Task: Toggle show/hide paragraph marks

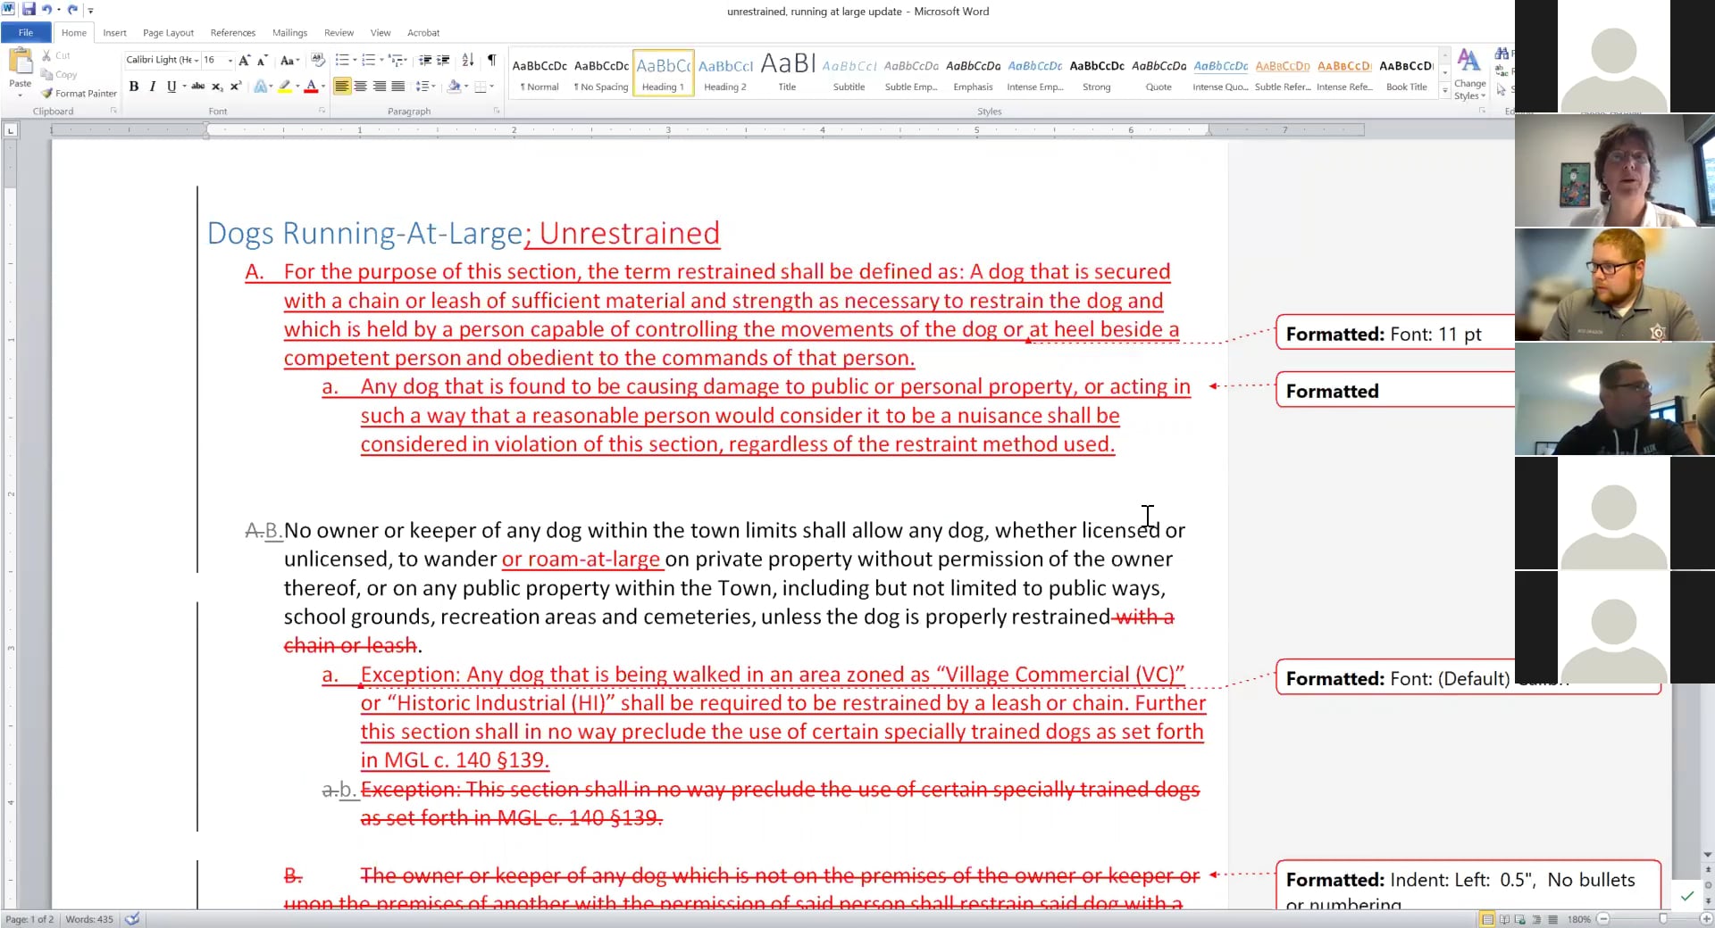Action: point(491,61)
